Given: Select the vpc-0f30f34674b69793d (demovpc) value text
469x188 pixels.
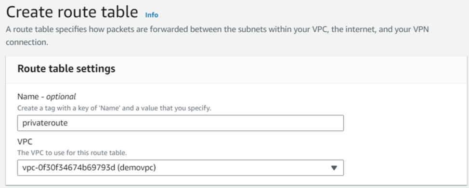Looking at the screenshot, I should tap(89, 168).
